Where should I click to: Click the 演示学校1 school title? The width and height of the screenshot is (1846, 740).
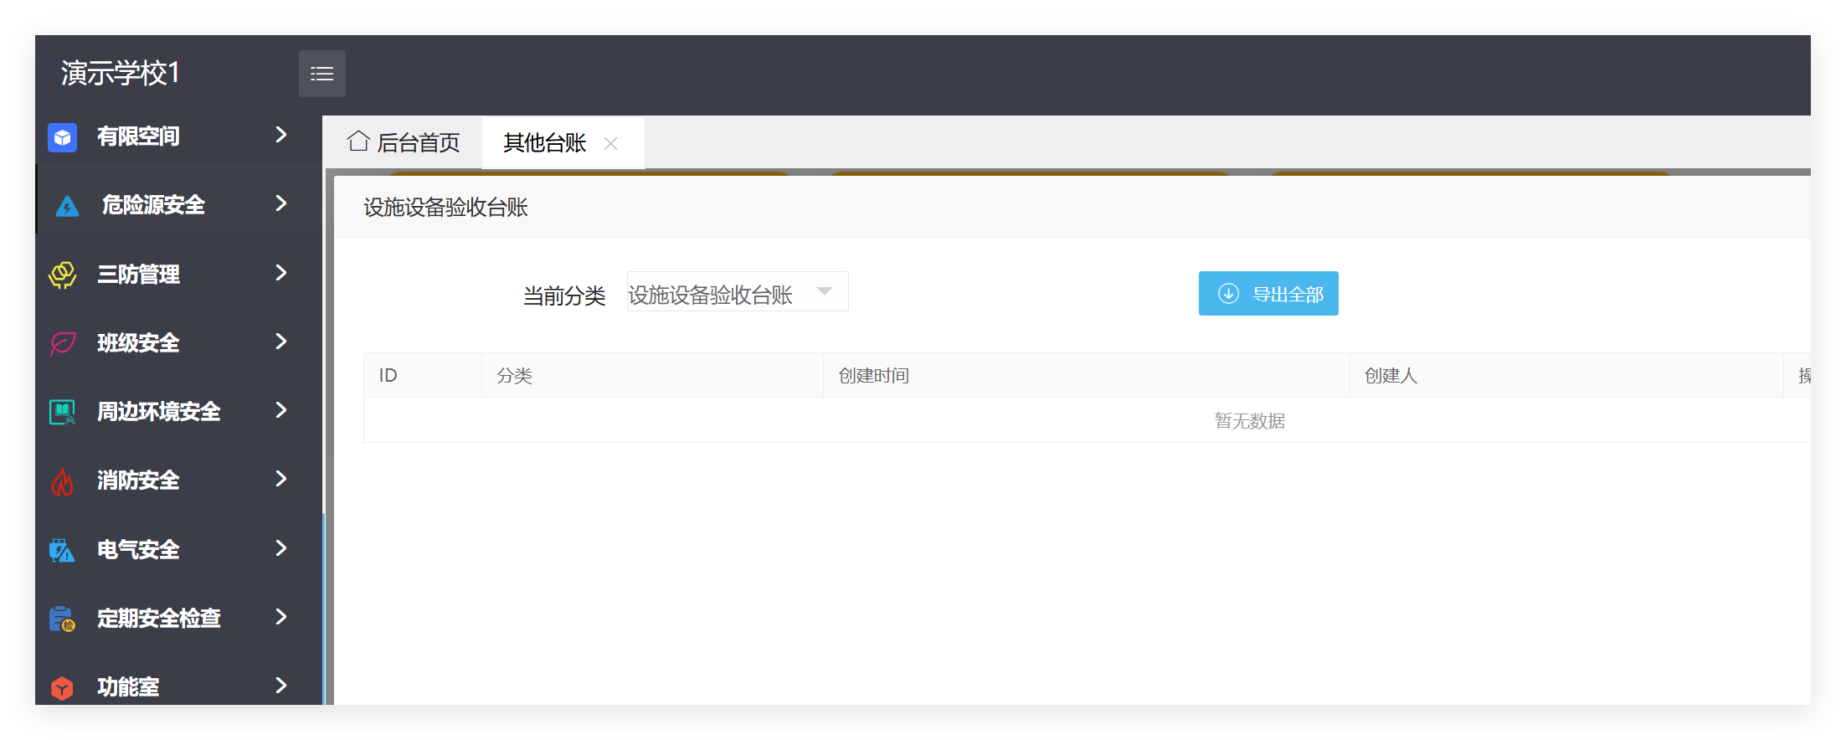pos(121,73)
